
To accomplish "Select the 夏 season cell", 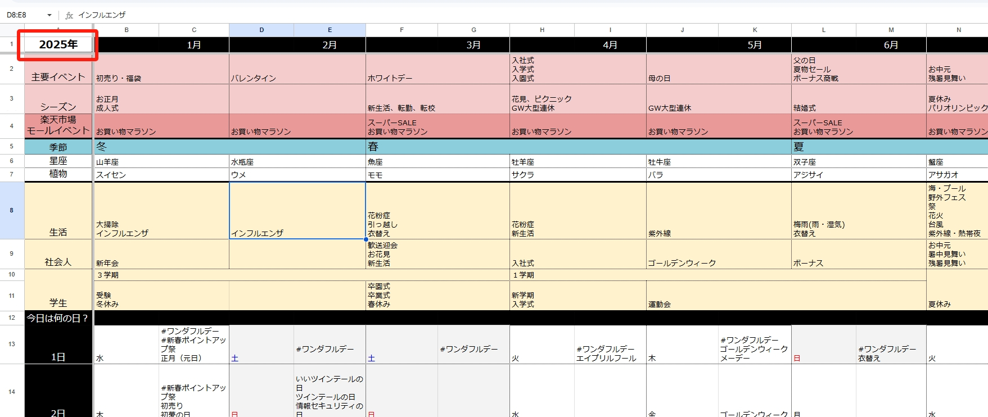I will click(890, 147).
